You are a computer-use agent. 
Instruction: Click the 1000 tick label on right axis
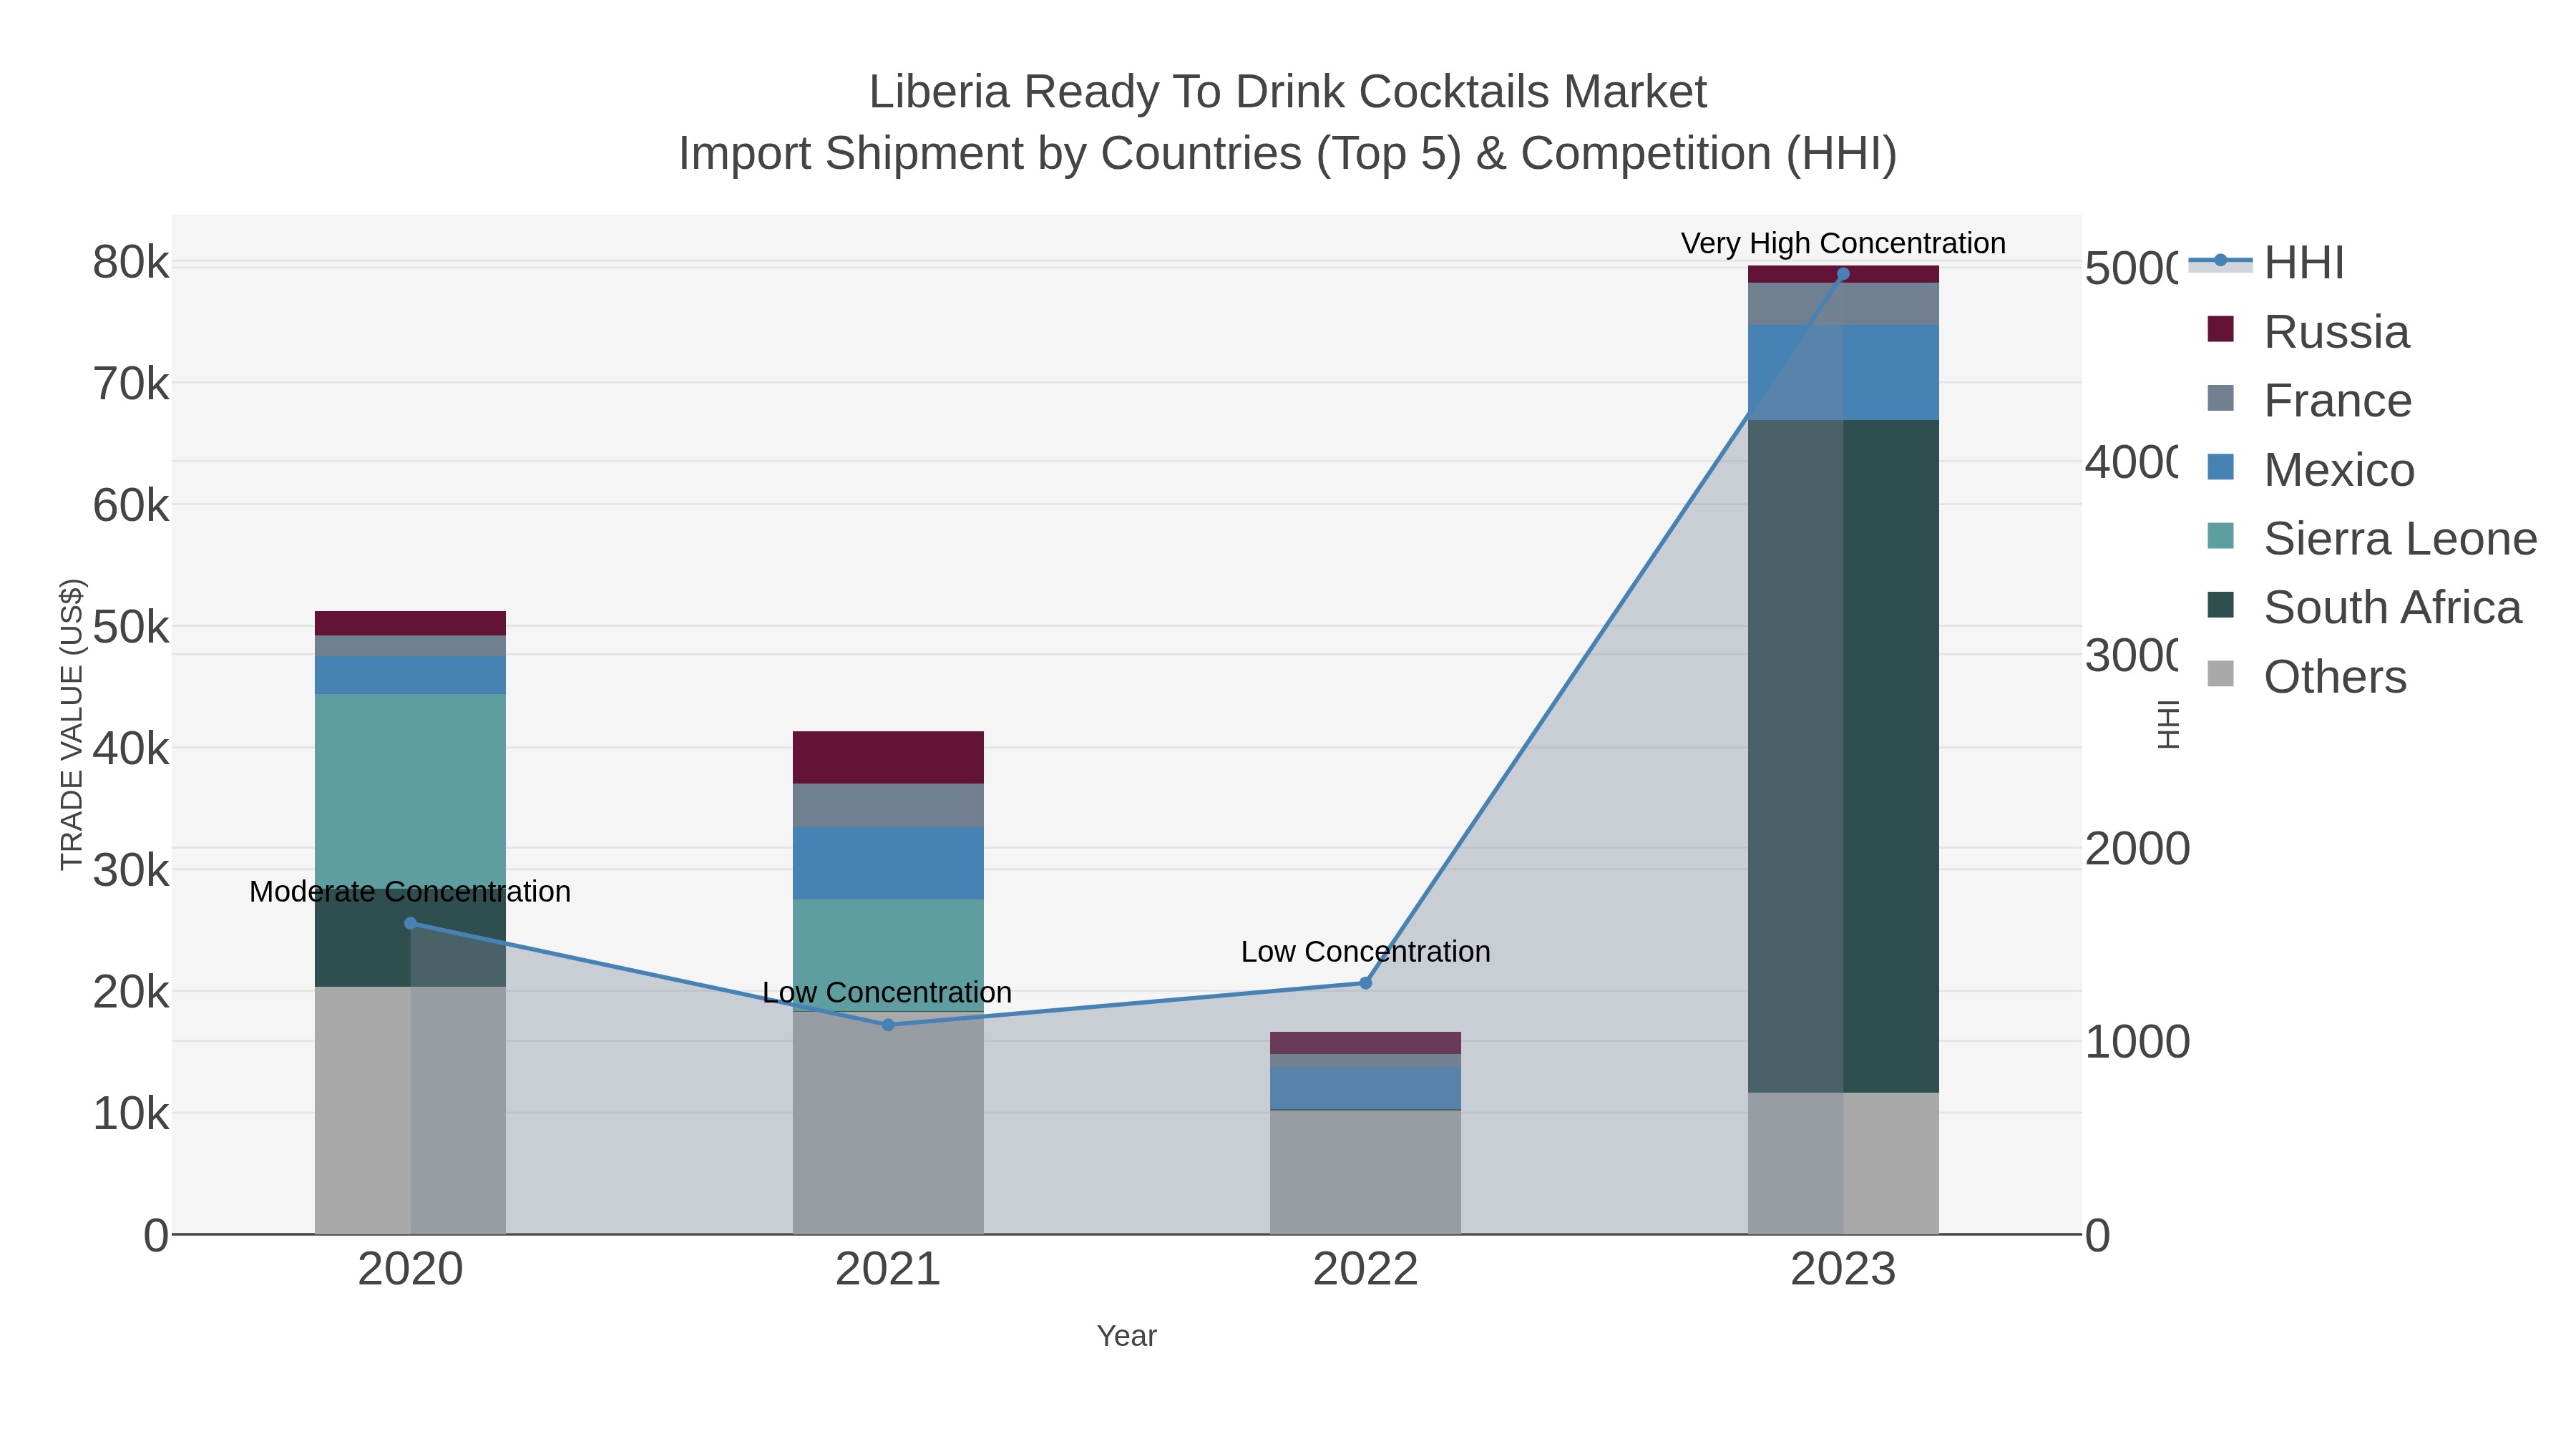coord(2137,1042)
